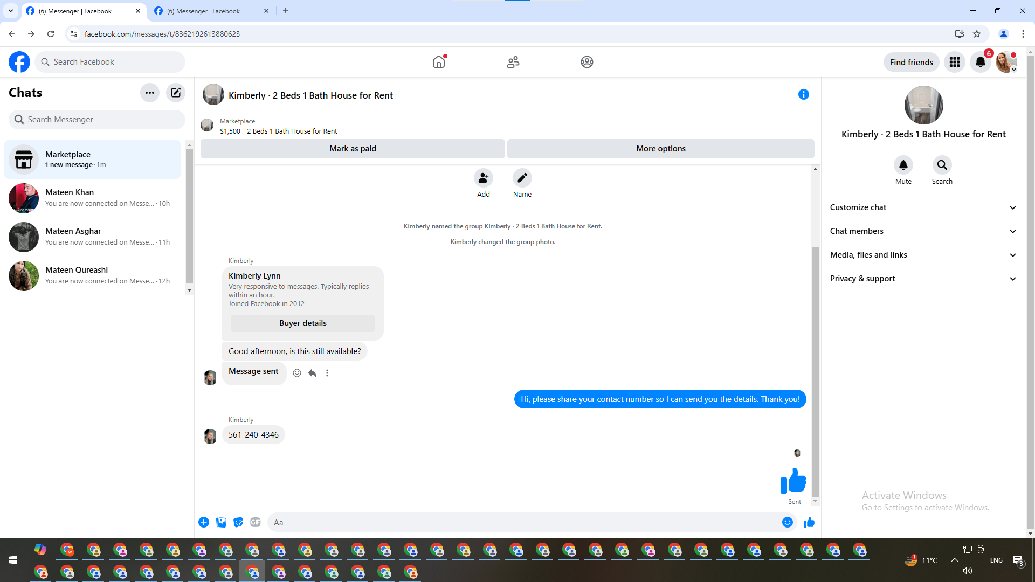Close the second Messenger browser tab
The width and height of the screenshot is (1035, 582).
click(x=266, y=11)
